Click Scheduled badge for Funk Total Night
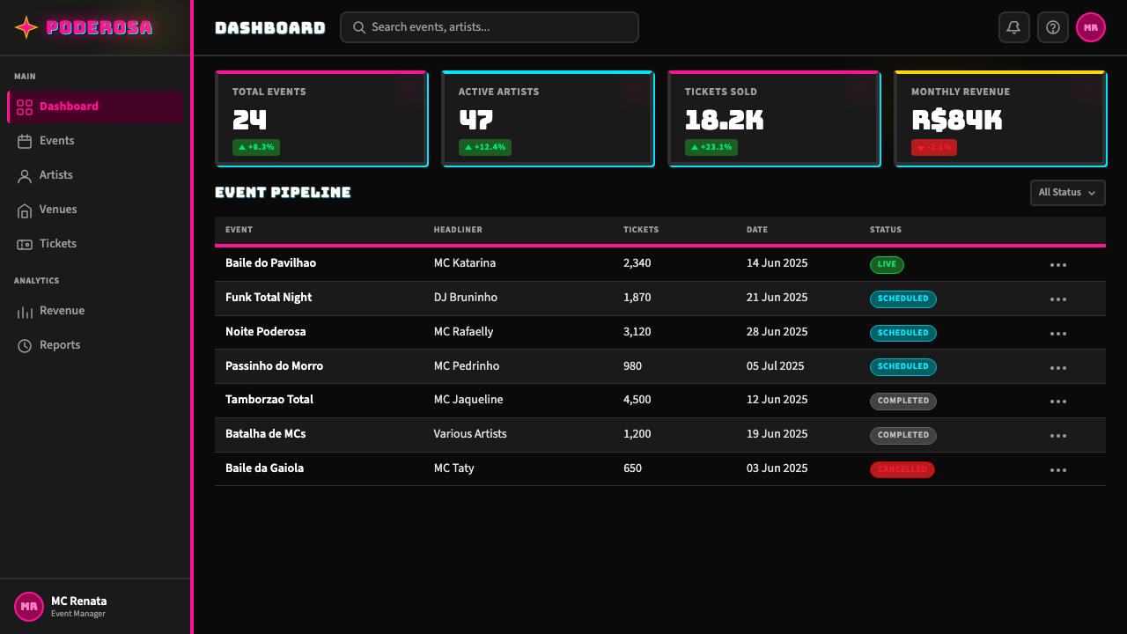Image resolution: width=1127 pixels, height=634 pixels. 903,299
